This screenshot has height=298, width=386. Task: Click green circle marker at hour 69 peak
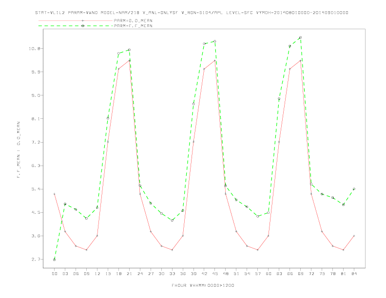coord(300,37)
